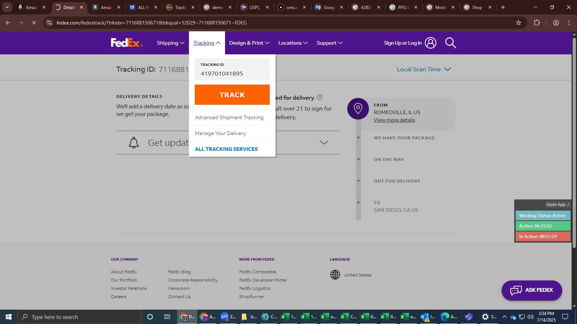Open the Chrome profile icon
Image resolution: width=577 pixels, height=324 pixels.
pyautogui.click(x=556, y=23)
